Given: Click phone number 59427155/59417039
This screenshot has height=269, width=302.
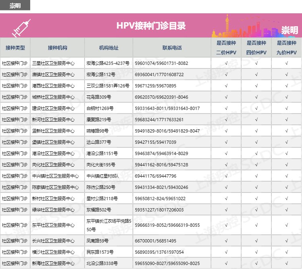Looking at the screenshot, I should point(155,142).
